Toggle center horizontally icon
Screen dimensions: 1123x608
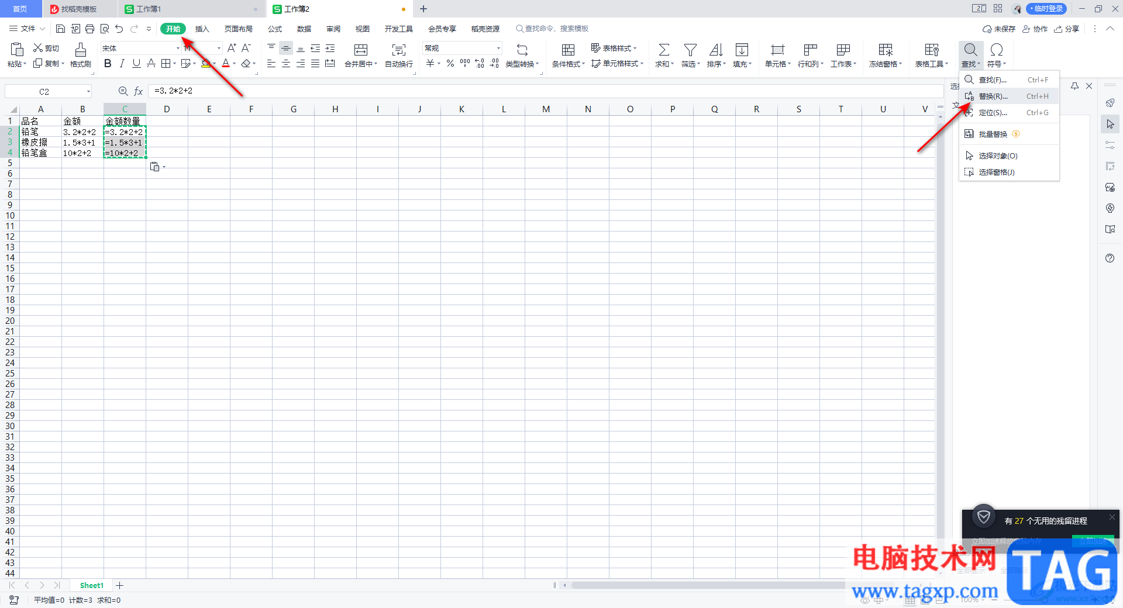pyautogui.click(x=286, y=64)
